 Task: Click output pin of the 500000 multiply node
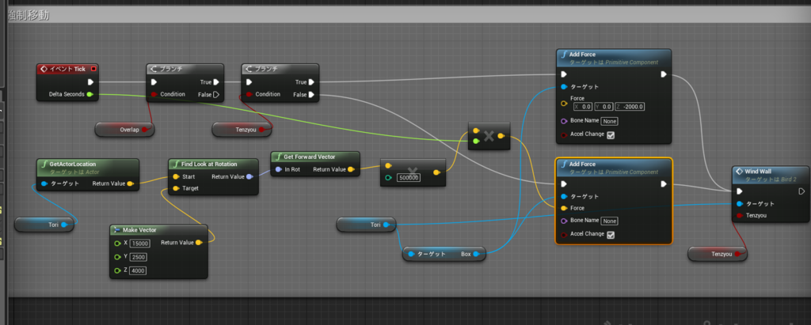coord(436,172)
